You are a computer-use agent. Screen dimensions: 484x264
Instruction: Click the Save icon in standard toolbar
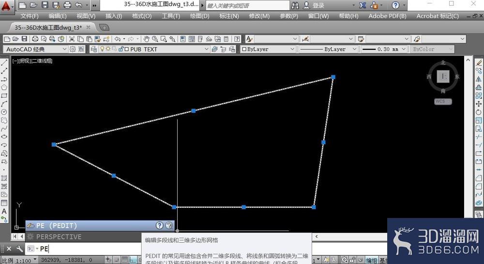pyautogui.click(x=24, y=39)
